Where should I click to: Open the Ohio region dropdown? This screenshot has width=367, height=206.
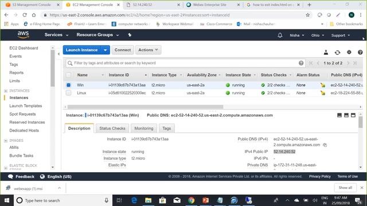[318, 35]
